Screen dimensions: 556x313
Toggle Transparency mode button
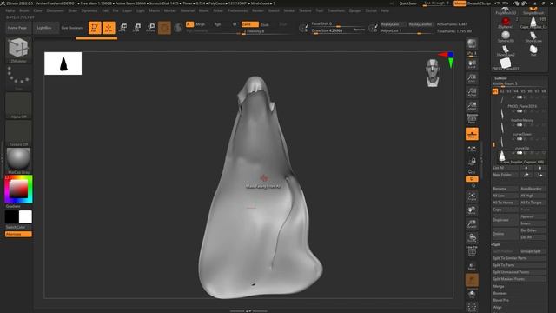pos(472,266)
